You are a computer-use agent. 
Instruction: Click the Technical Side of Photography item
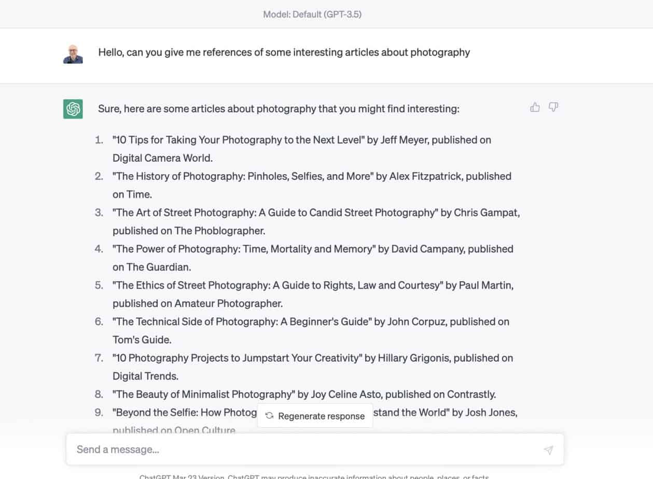[311, 330]
